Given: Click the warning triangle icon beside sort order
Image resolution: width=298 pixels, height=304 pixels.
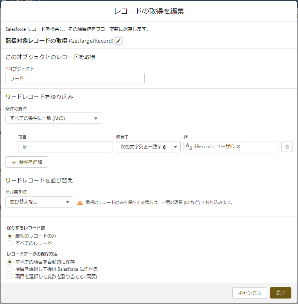Looking at the screenshot, I should [80, 203].
